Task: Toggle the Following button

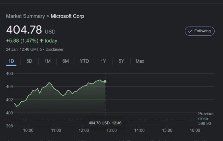Action: (x=200, y=31)
